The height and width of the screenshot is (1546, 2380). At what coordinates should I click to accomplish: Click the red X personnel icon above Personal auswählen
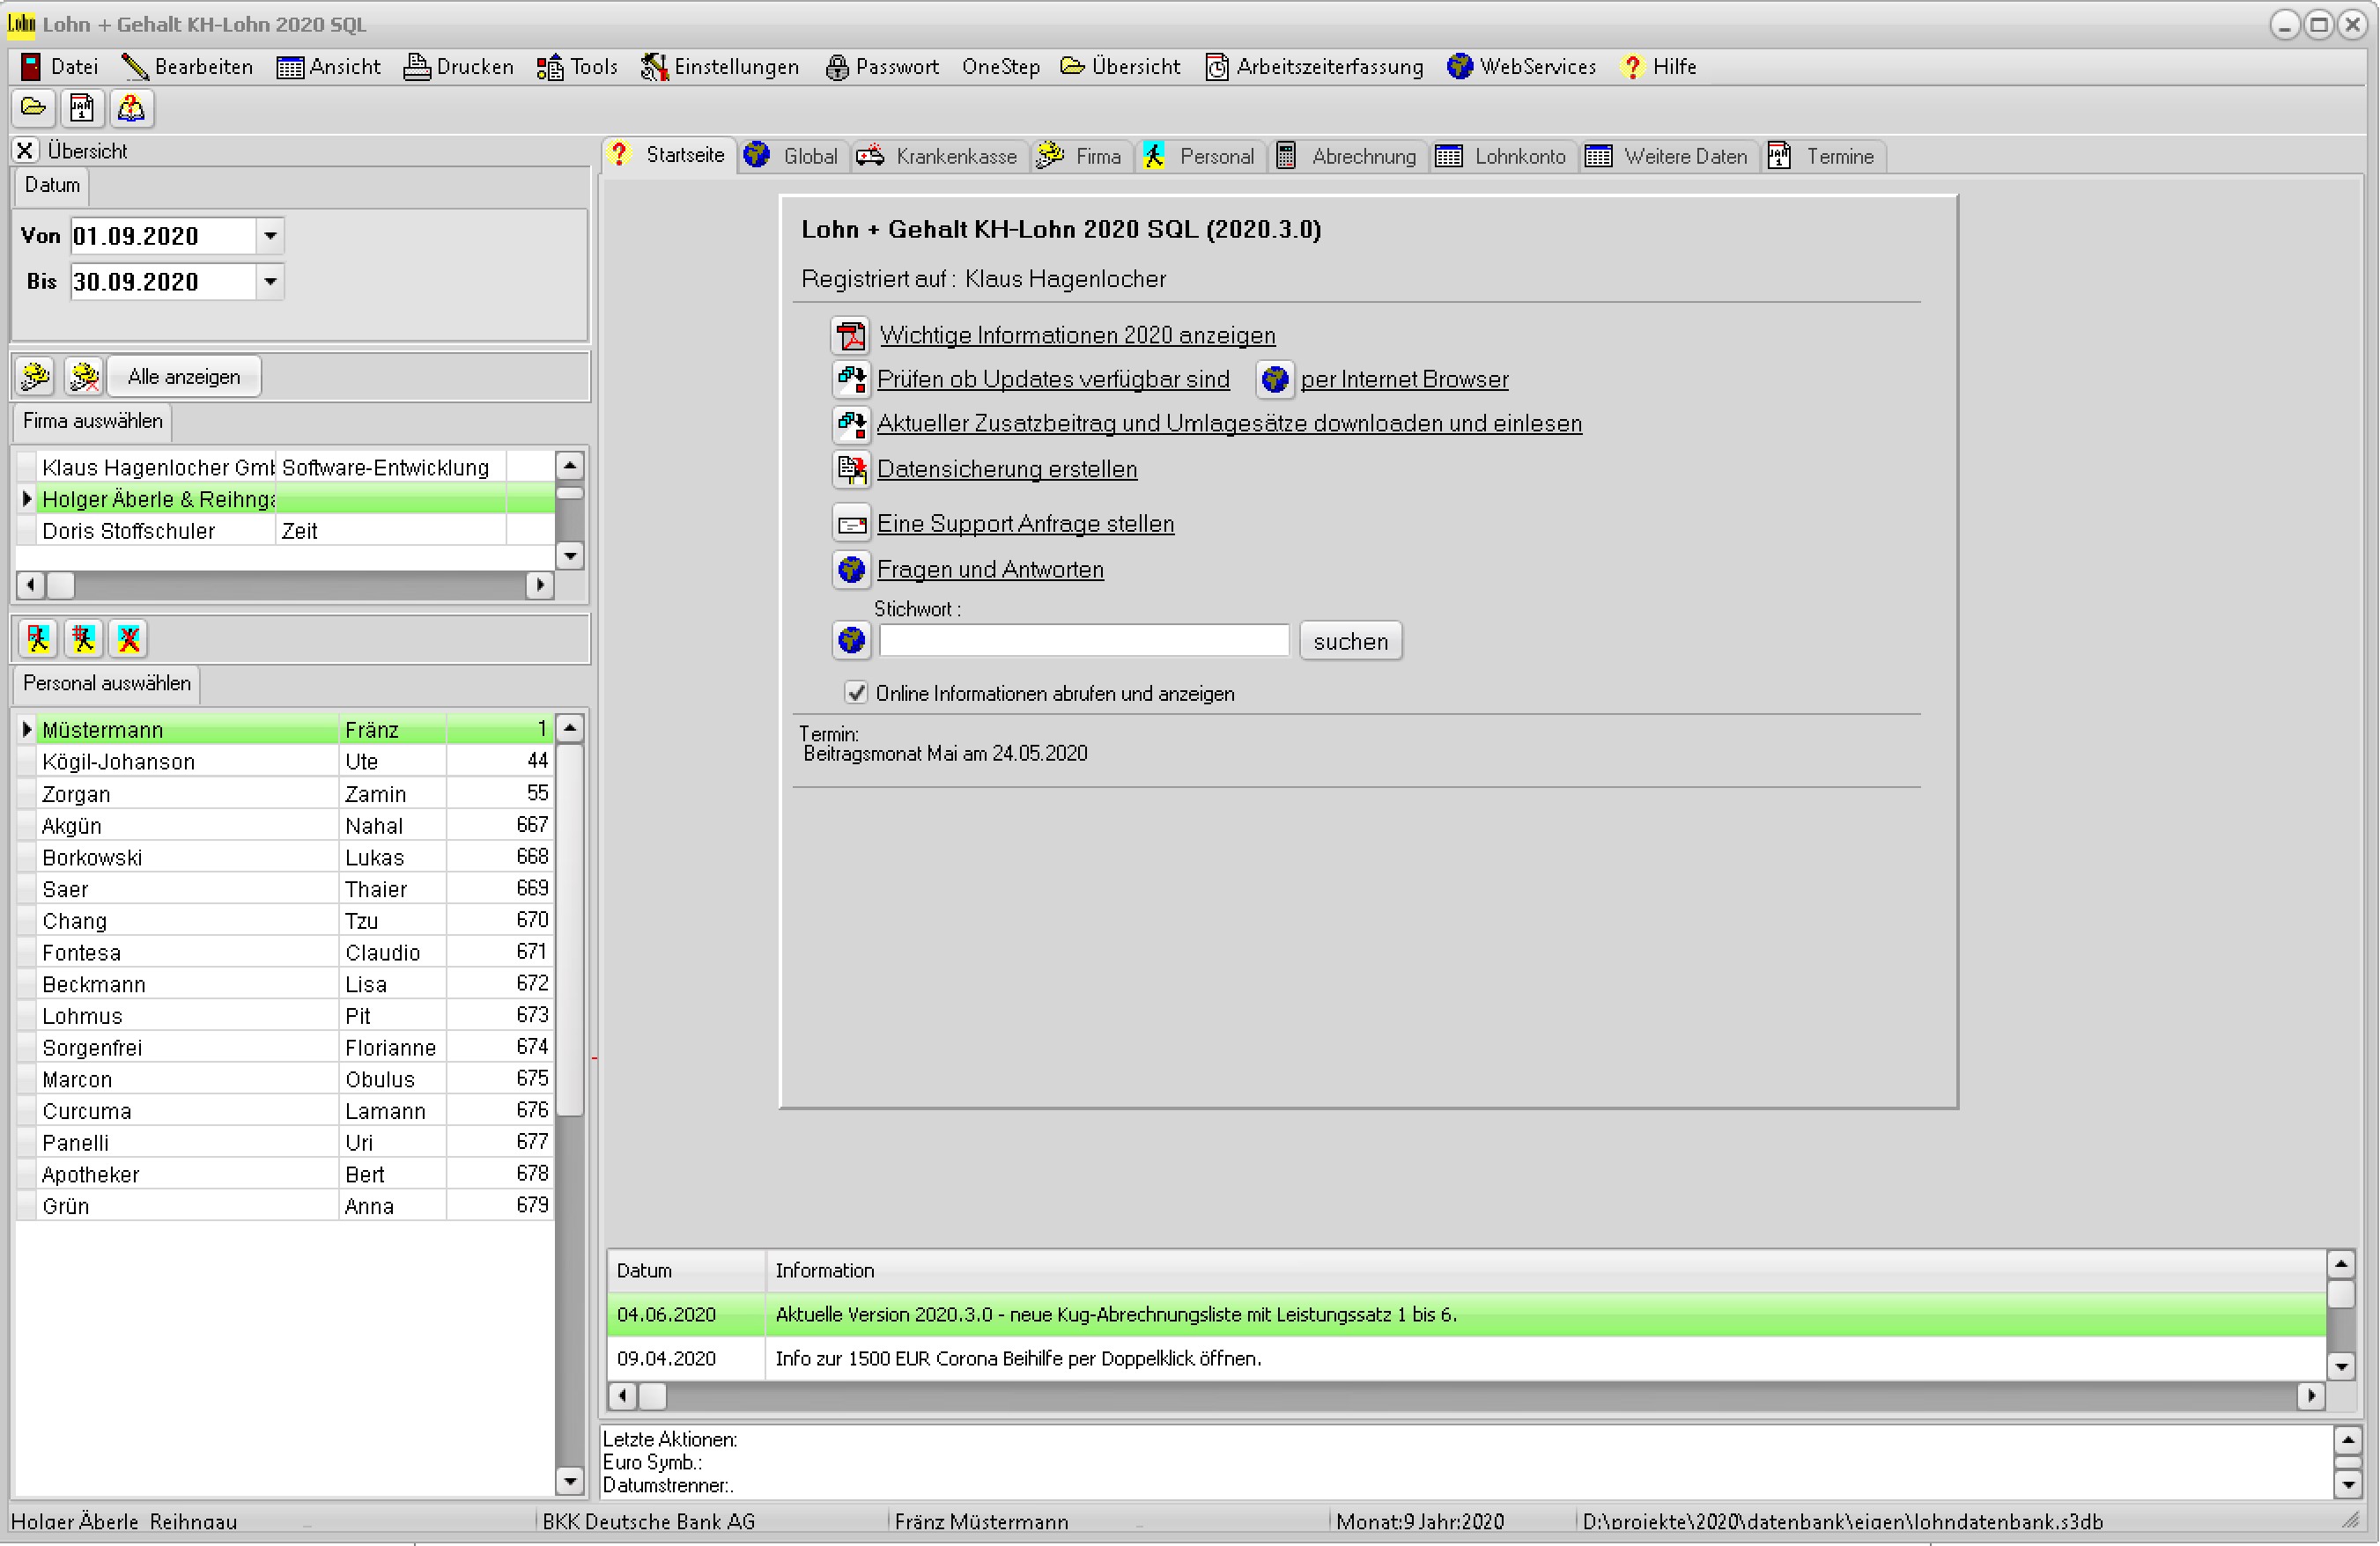point(129,638)
